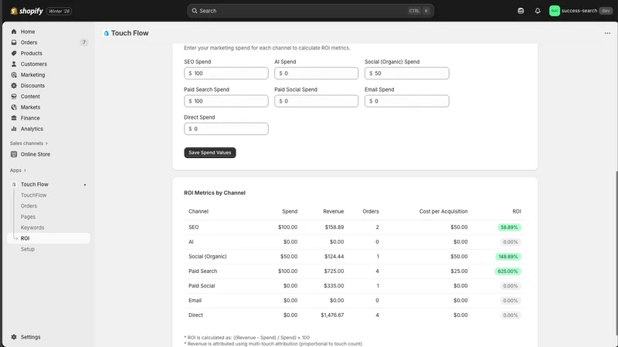Open the Orders icon in main sidebar
This screenshot has width=618, height=347.
point(14,42)
